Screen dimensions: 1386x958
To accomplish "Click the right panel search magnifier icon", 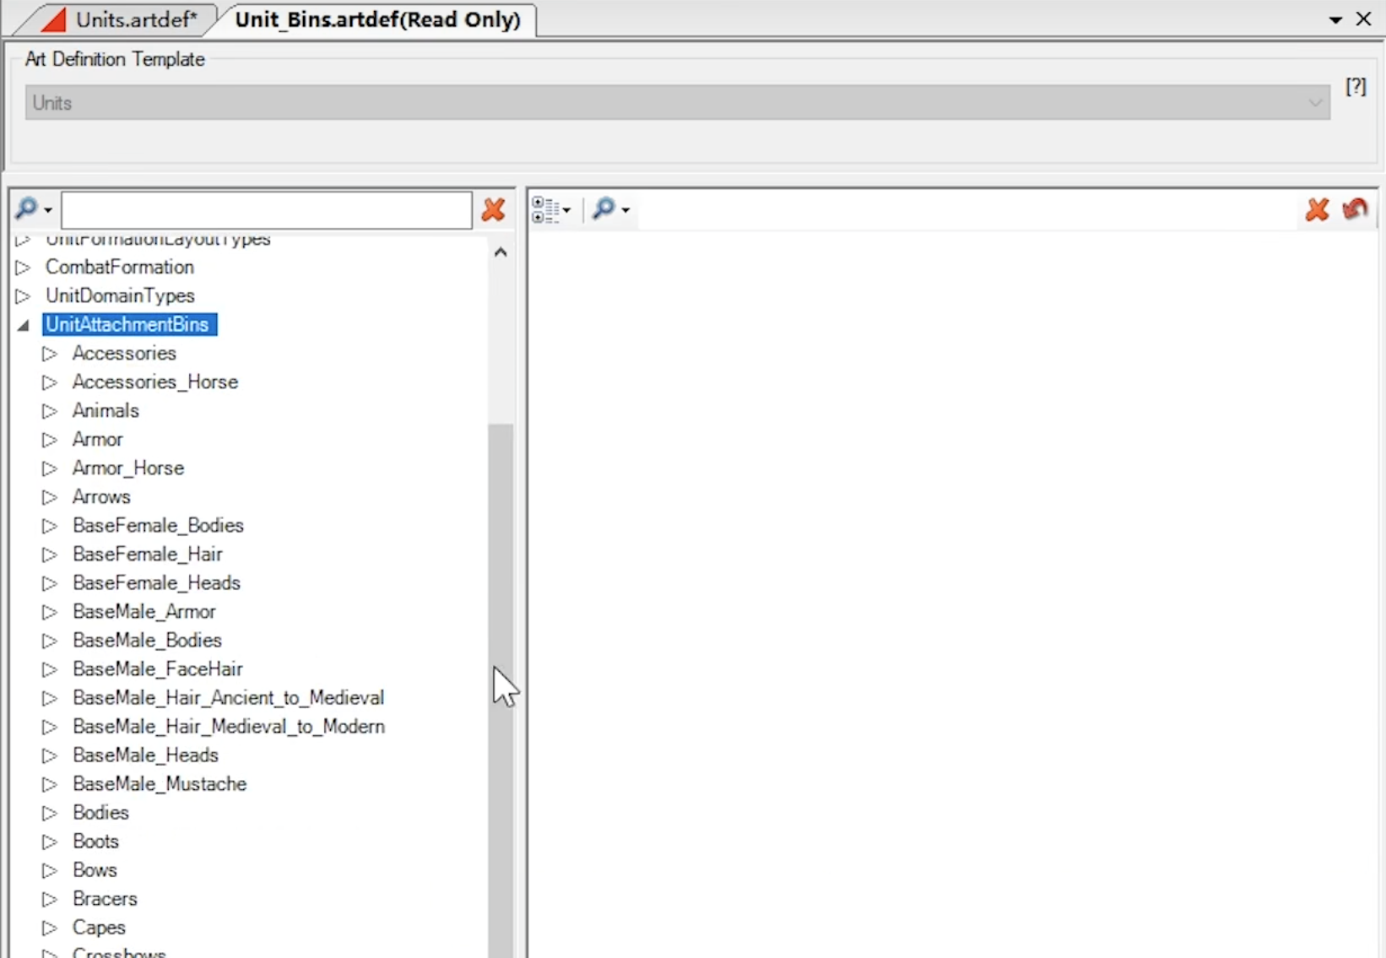I will (604, 208).
